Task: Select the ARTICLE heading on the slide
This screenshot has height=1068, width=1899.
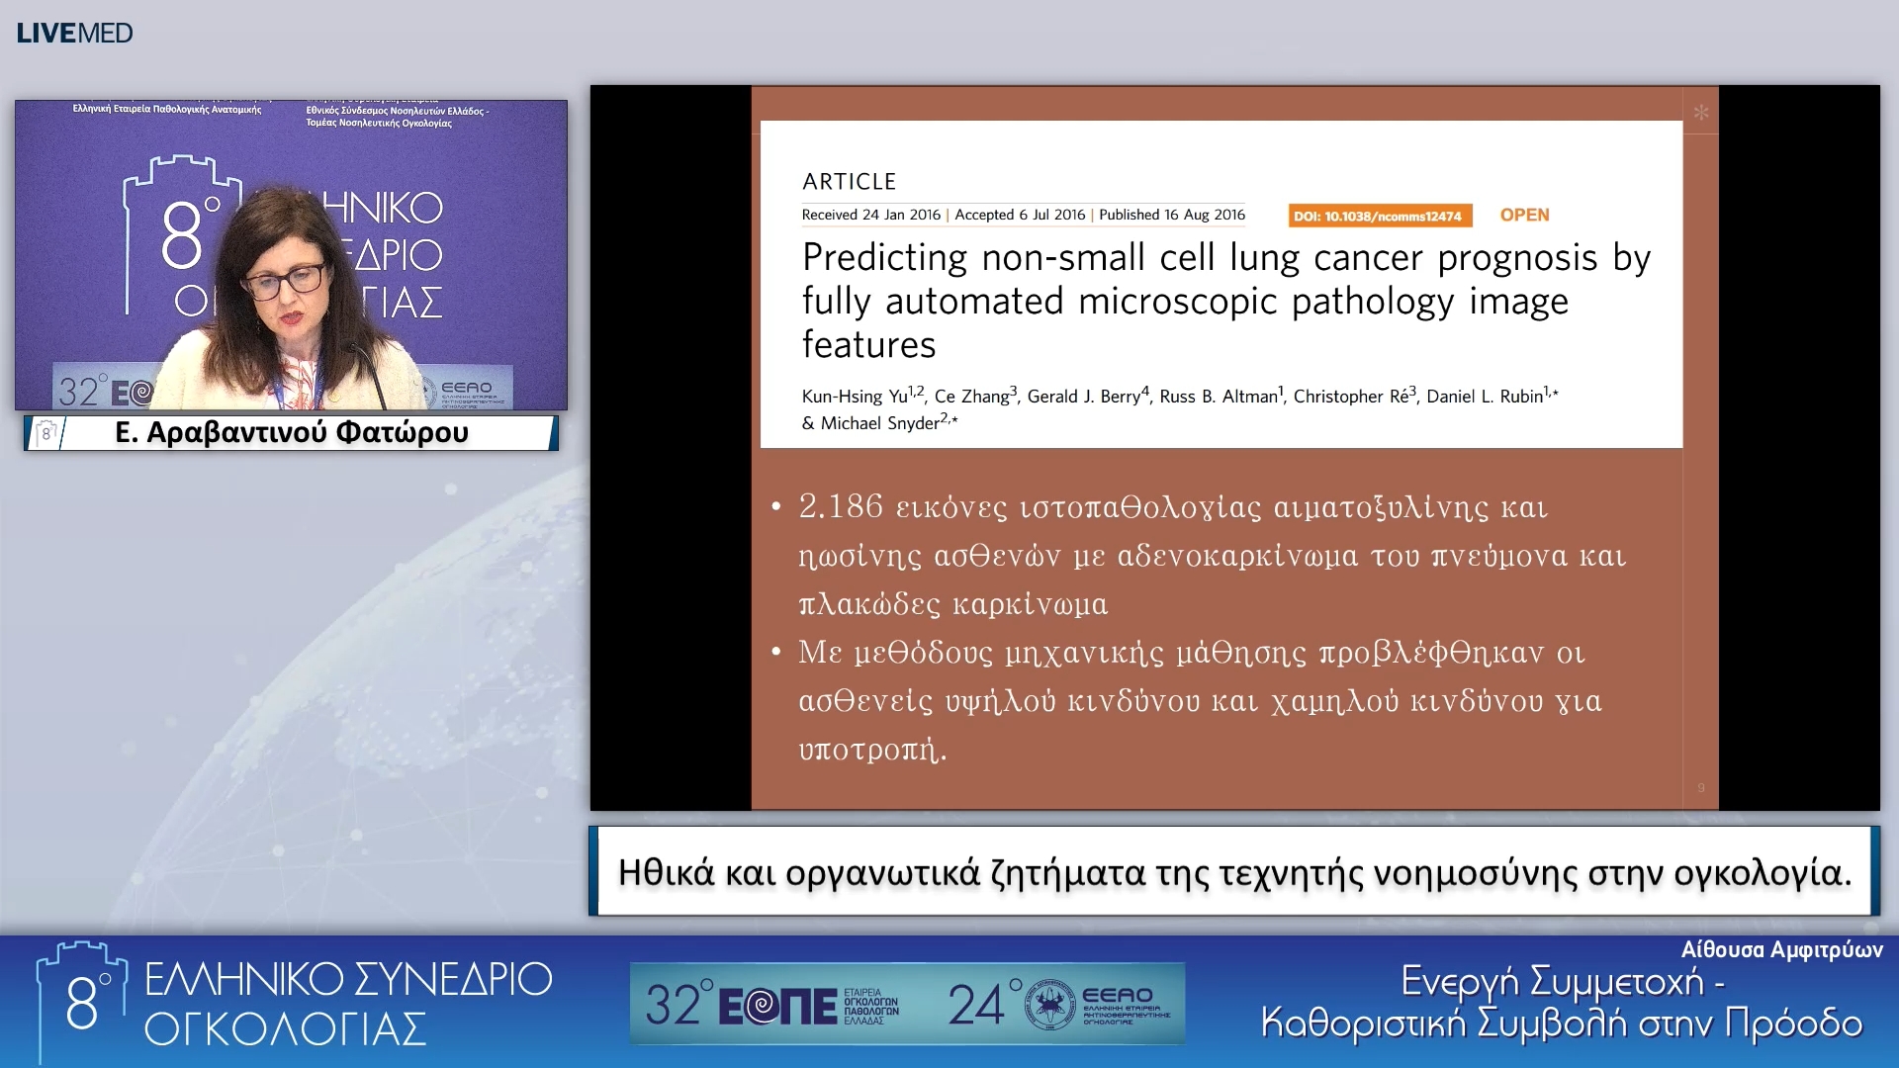Action: (x=849, y=182)
